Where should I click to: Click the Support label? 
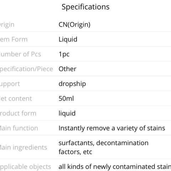[10, 84]
